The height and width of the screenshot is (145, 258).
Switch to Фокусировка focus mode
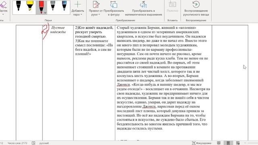[x=202, y=143]
